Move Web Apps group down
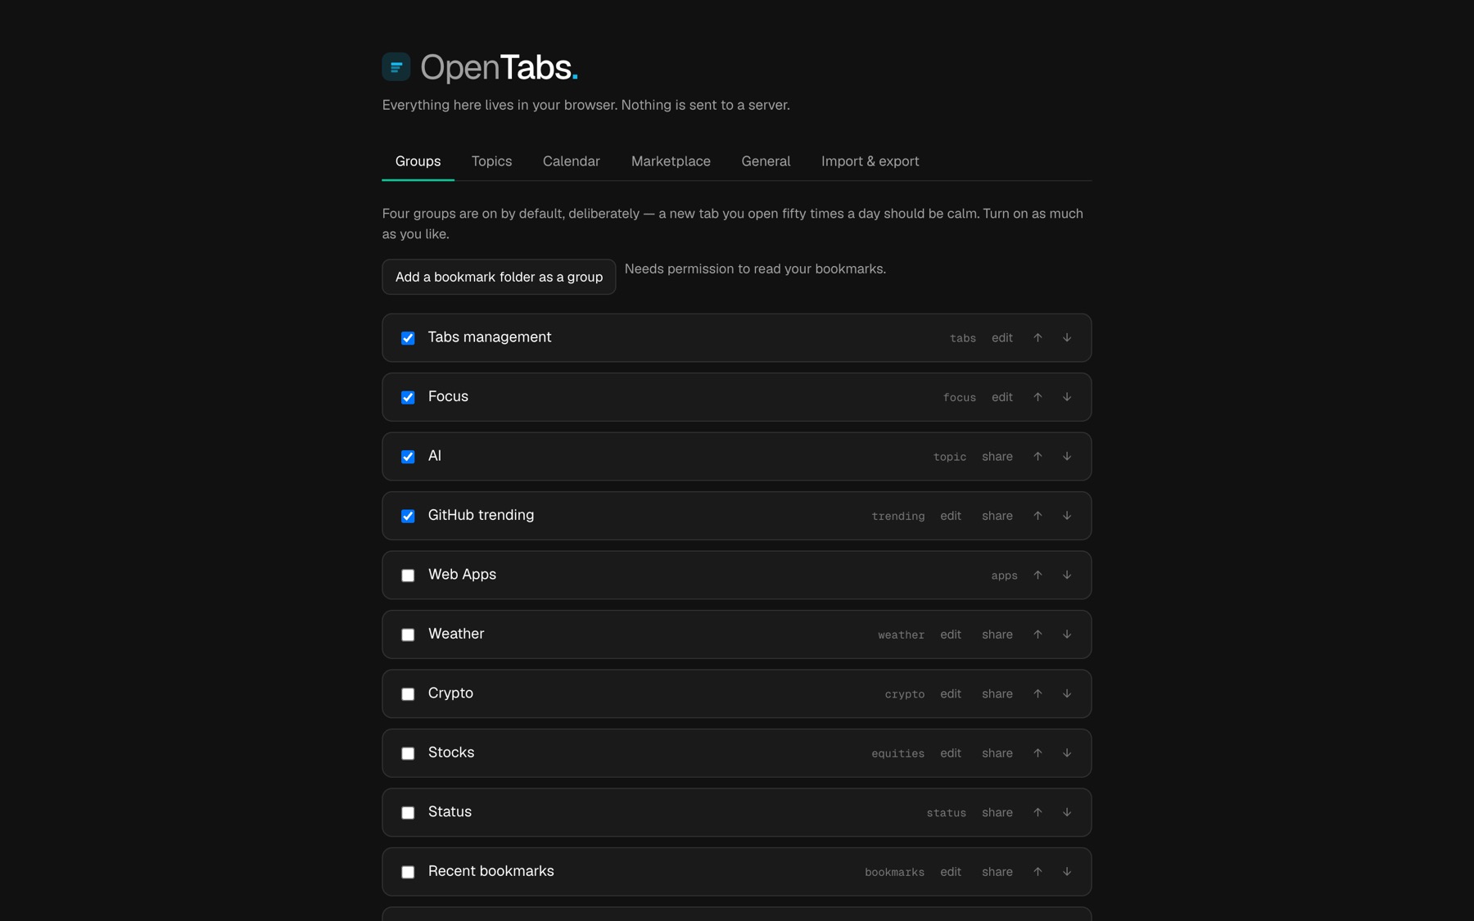1474x921 pixels. pos(1067,576)
